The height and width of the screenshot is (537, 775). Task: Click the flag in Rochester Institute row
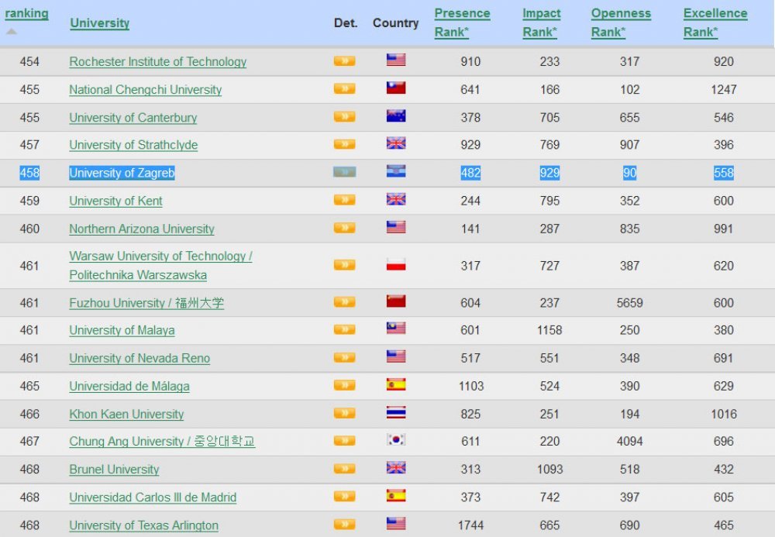coord(396,60)
